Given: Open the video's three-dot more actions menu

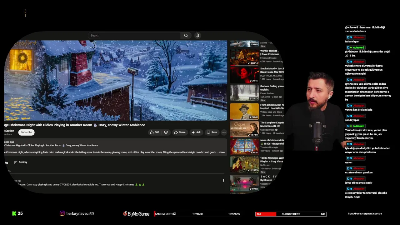Looking at the screenshot, I should (224, 132).
